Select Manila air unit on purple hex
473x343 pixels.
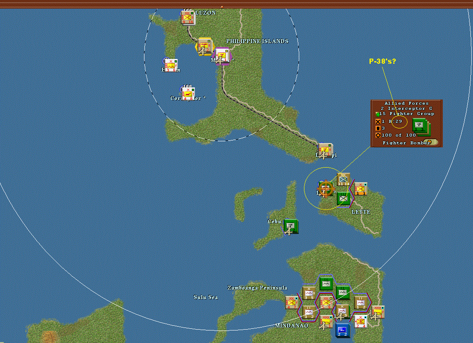tap(222, 56)
